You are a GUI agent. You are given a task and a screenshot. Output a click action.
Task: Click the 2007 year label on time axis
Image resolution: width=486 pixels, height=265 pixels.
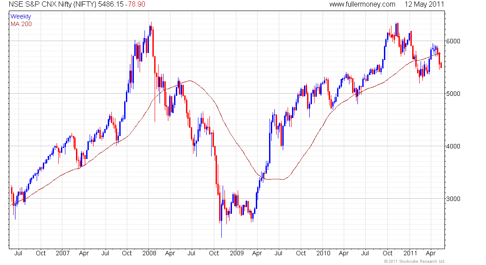coord(63,253)
